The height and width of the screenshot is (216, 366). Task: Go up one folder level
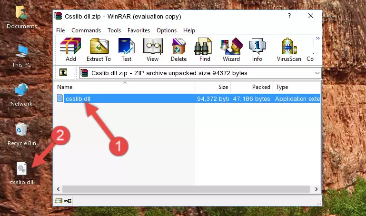[63, 72]
